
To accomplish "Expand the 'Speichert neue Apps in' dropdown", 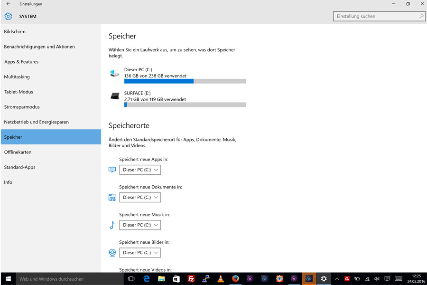I will point(140,170).
